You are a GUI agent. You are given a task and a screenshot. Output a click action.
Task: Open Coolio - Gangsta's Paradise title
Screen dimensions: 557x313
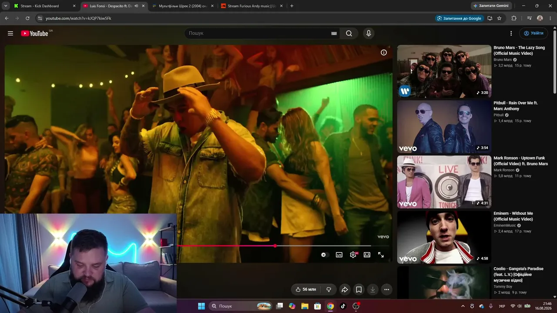[x=519, y=275]
